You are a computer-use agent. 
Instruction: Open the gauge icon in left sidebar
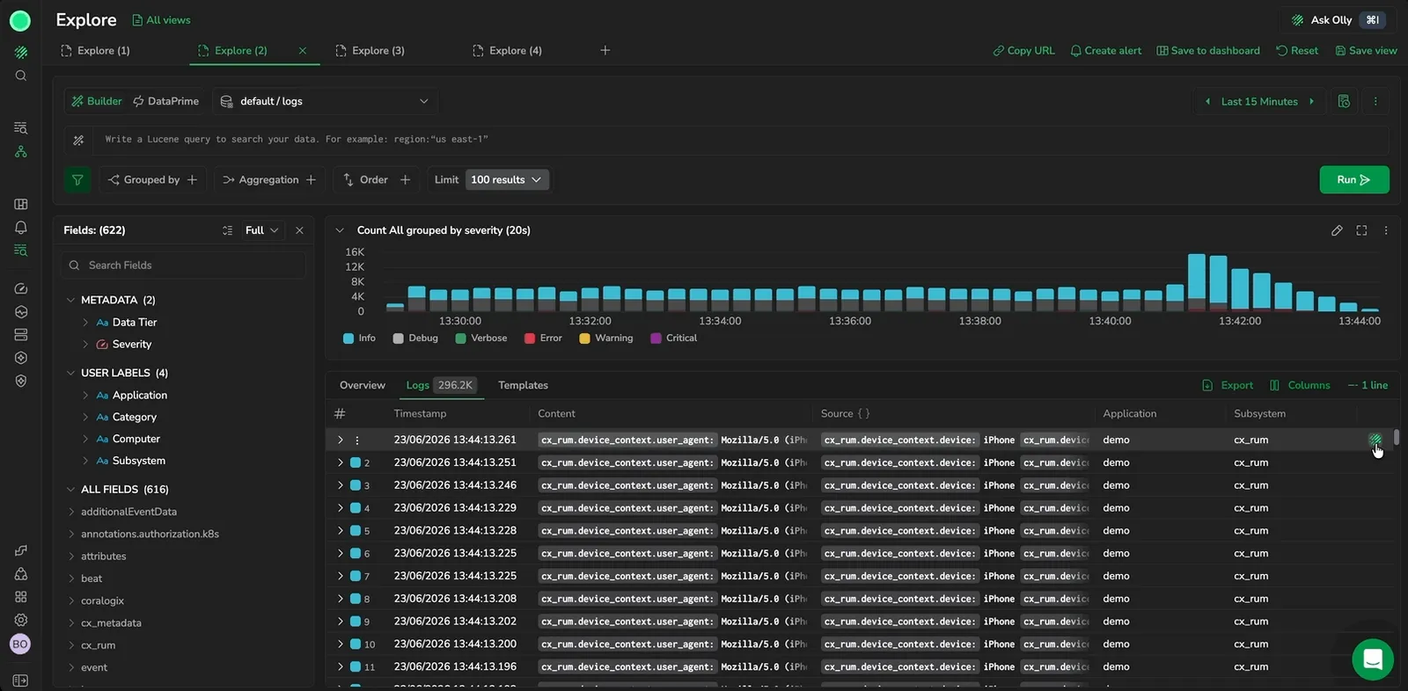(21, 288)
